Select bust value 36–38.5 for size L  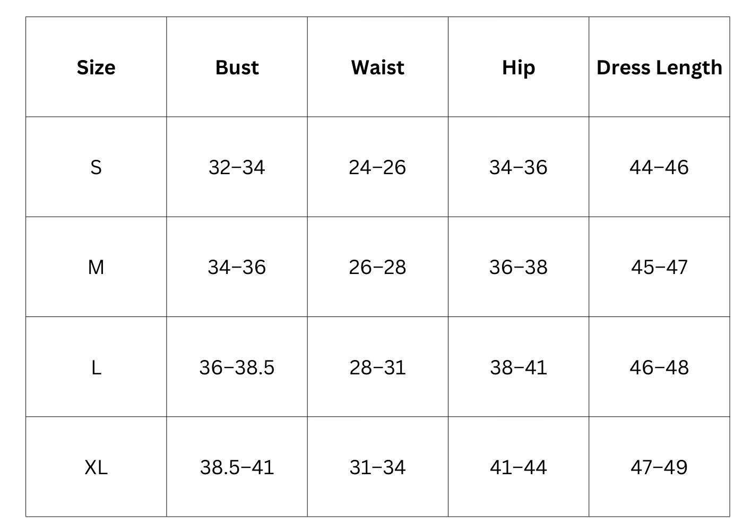[237, 367]
